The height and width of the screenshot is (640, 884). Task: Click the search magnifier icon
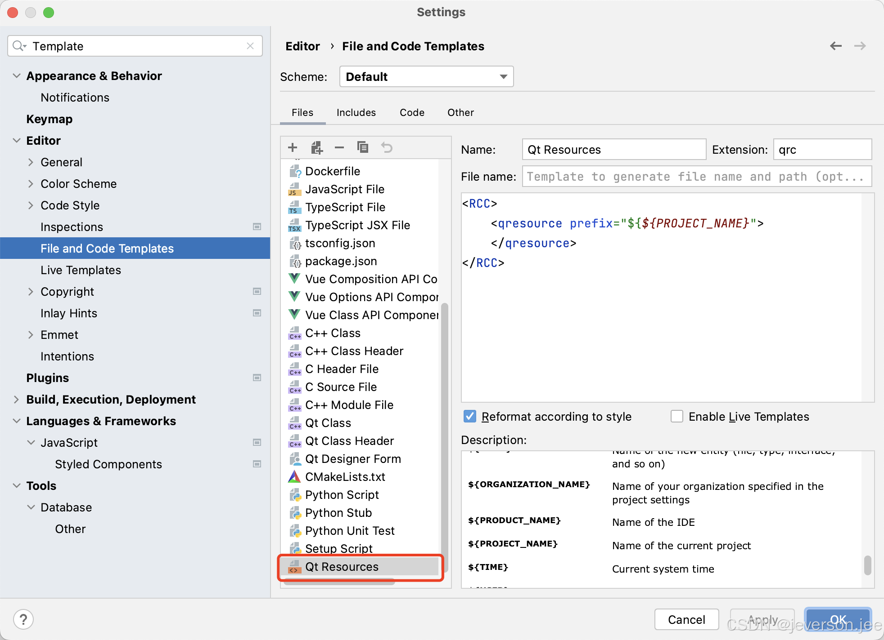tap(19, 46)
